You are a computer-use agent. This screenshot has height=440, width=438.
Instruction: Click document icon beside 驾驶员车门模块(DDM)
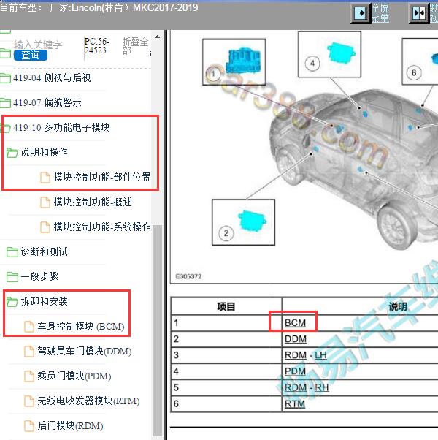point(29,352)
